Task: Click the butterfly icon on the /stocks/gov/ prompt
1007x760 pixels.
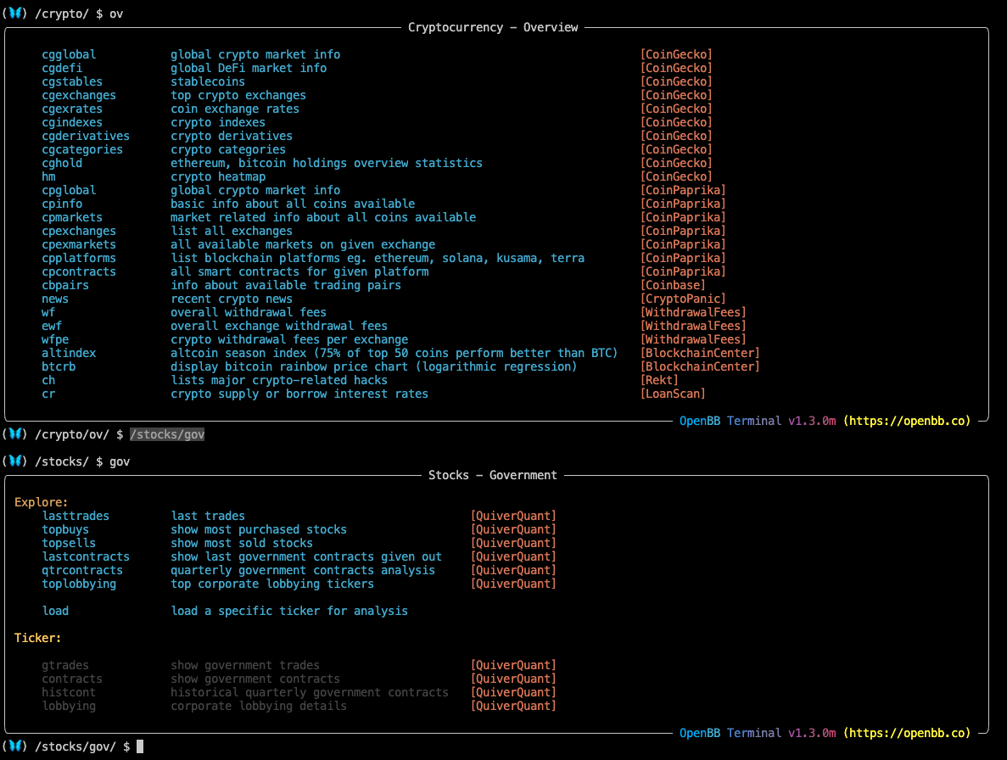Action: tap(15, 746)
